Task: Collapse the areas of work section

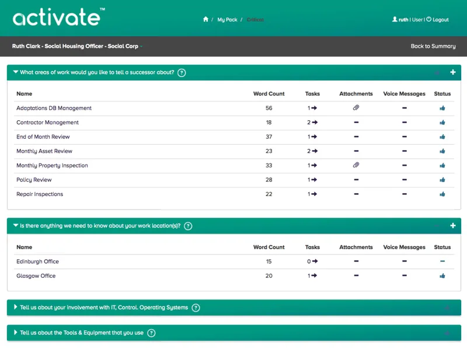Action: pos(16,72)
